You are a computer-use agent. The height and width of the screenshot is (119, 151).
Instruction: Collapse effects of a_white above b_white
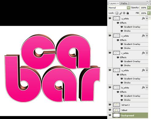click(147, 70)
